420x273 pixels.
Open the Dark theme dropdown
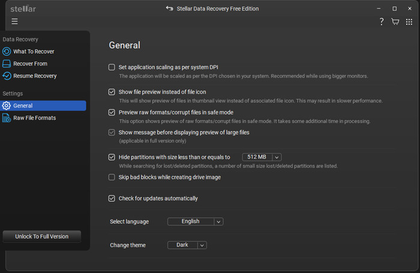[x=187, y=245]
